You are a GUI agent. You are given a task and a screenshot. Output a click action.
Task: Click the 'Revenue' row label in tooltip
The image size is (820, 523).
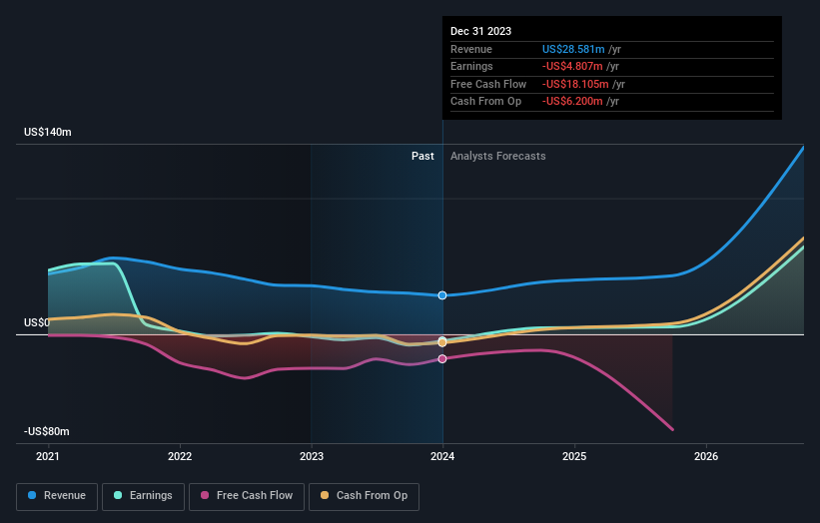(471, 49)
